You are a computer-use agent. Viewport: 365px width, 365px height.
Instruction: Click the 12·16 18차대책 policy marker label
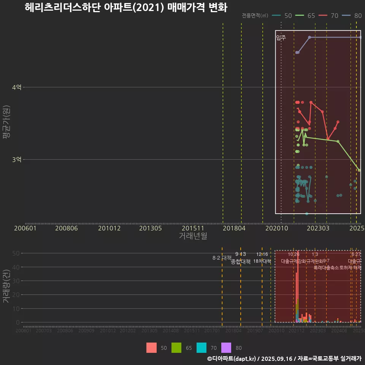coord(262,258)
